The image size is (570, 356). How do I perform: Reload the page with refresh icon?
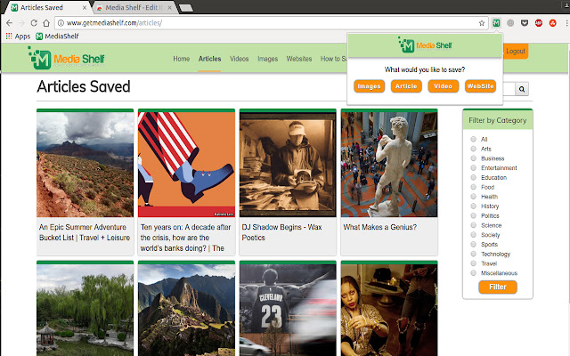tap(34, 23)
